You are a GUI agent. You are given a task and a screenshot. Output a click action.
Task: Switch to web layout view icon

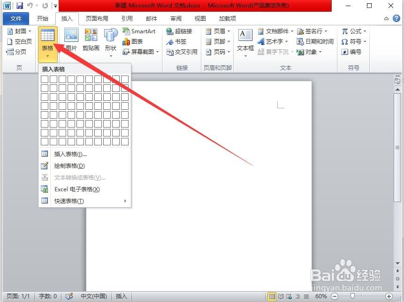(x=289, y=296)
